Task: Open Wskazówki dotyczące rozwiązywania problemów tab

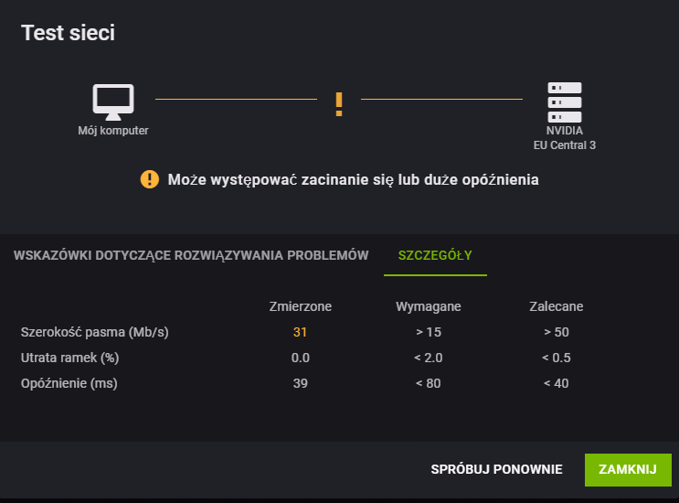Action: pyautogui.click(x=191, y=255)
